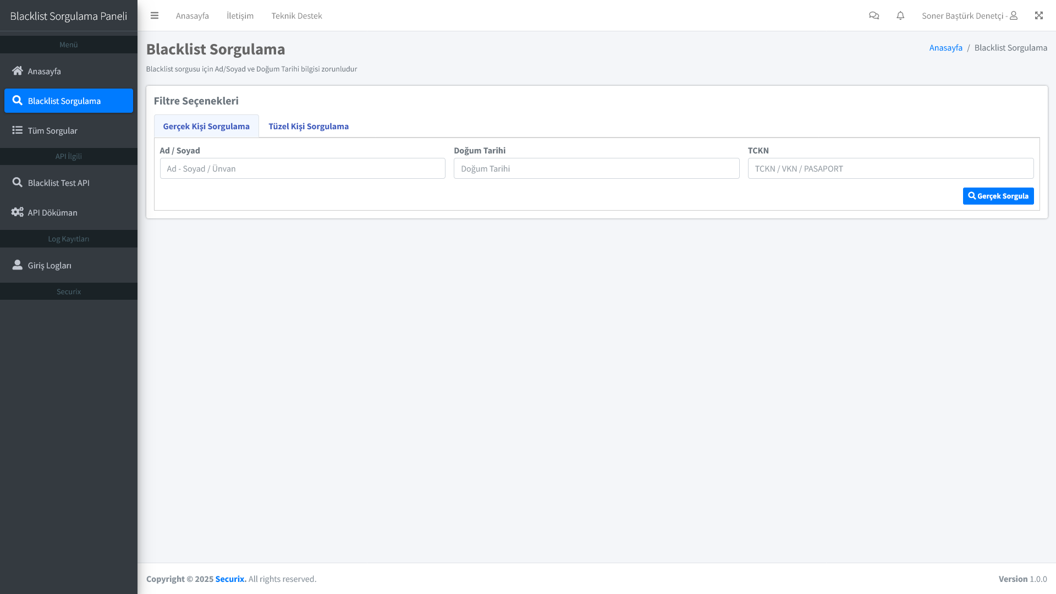The width and height of the screenshot is (1056, 594).
Task: Toggle the sidebar hamburger menu icon
Action: [155, 15]
